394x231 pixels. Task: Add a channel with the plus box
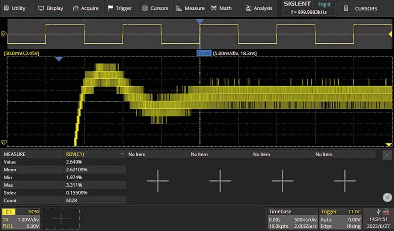pos(61,219)
